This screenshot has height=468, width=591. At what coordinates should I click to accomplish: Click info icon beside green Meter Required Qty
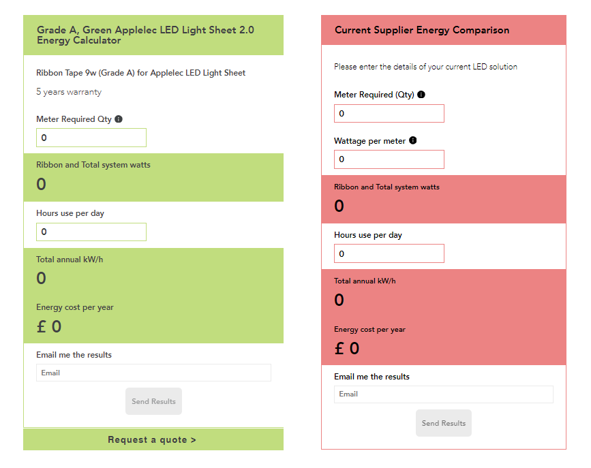coord(119,119)
